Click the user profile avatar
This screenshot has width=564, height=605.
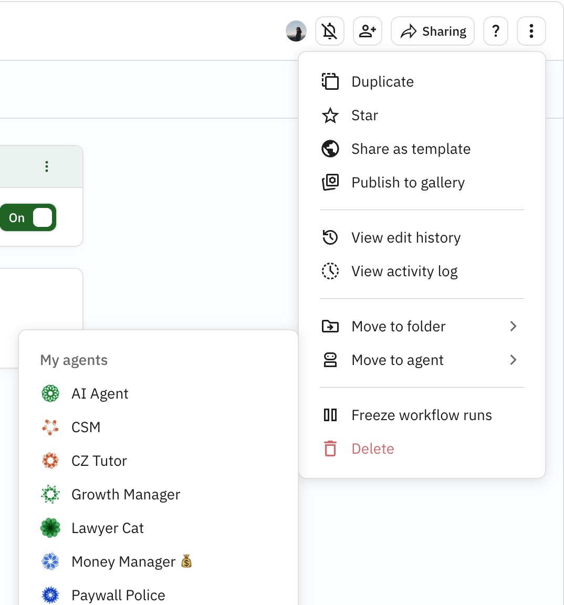(x=296, y=32)
